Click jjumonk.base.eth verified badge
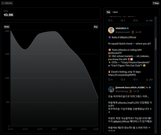Screen dimensions: 161x135 point(150,88)
